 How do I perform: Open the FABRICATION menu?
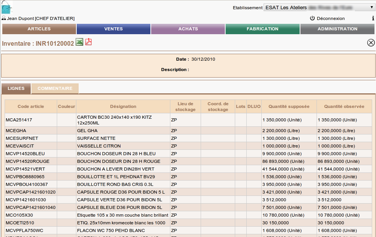pos(262,29)
